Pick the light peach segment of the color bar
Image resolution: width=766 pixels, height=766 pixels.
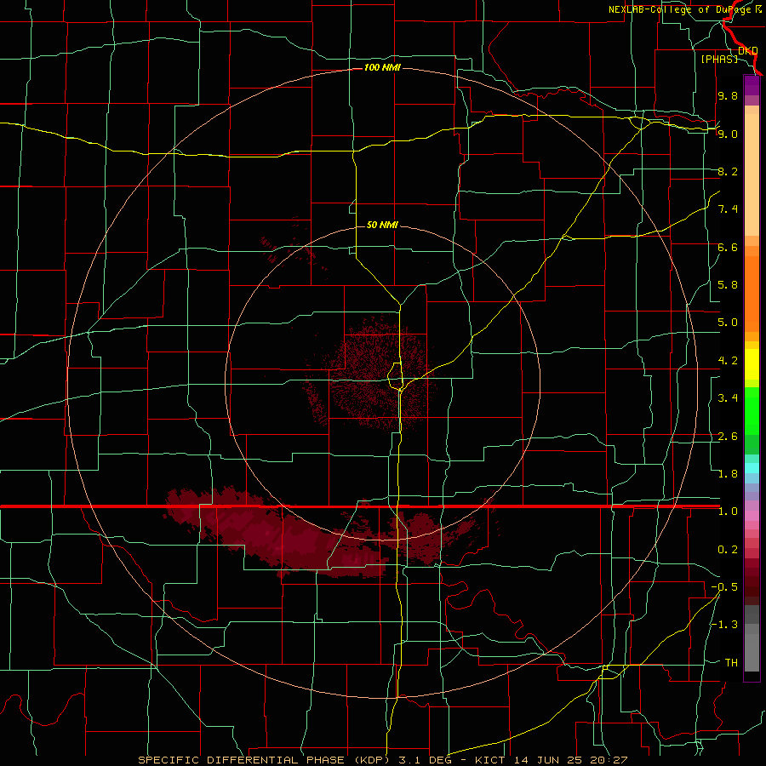coord(752,174)
